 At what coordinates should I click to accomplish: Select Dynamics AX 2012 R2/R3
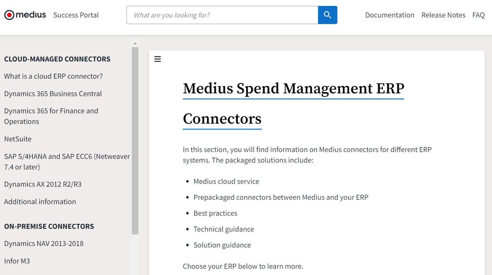[x=43, y=184]
